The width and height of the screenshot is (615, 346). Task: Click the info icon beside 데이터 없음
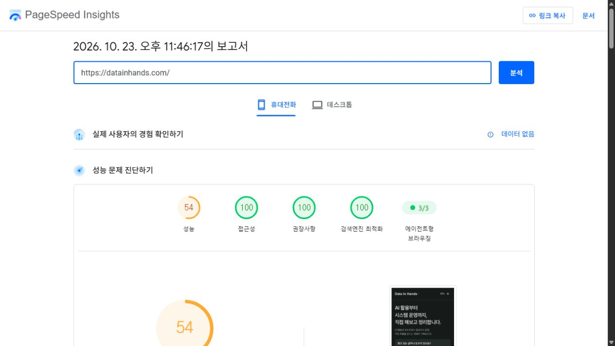(490, 135)
